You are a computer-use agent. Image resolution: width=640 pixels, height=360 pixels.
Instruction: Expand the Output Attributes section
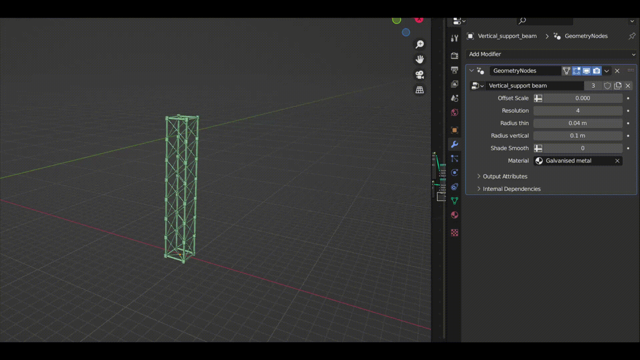[505, 176]
